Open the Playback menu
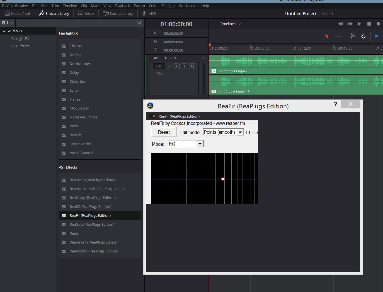Image resolution: width=383 pixels, height=292 pixels. 122,6
